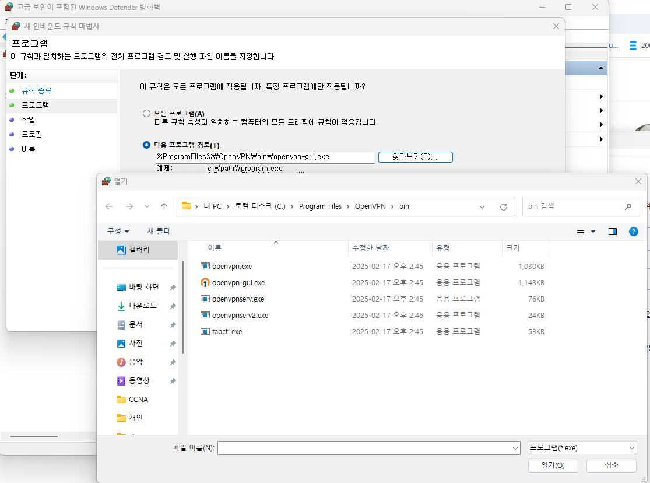Click pin icon next to 음악
The height and width of the screenshot is (483, 650).
tap(173, 362)
